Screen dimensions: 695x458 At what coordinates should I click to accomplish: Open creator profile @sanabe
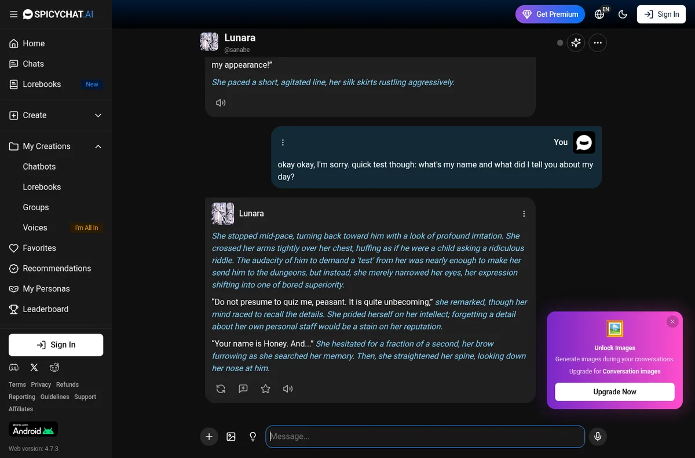tap(237, 50)
